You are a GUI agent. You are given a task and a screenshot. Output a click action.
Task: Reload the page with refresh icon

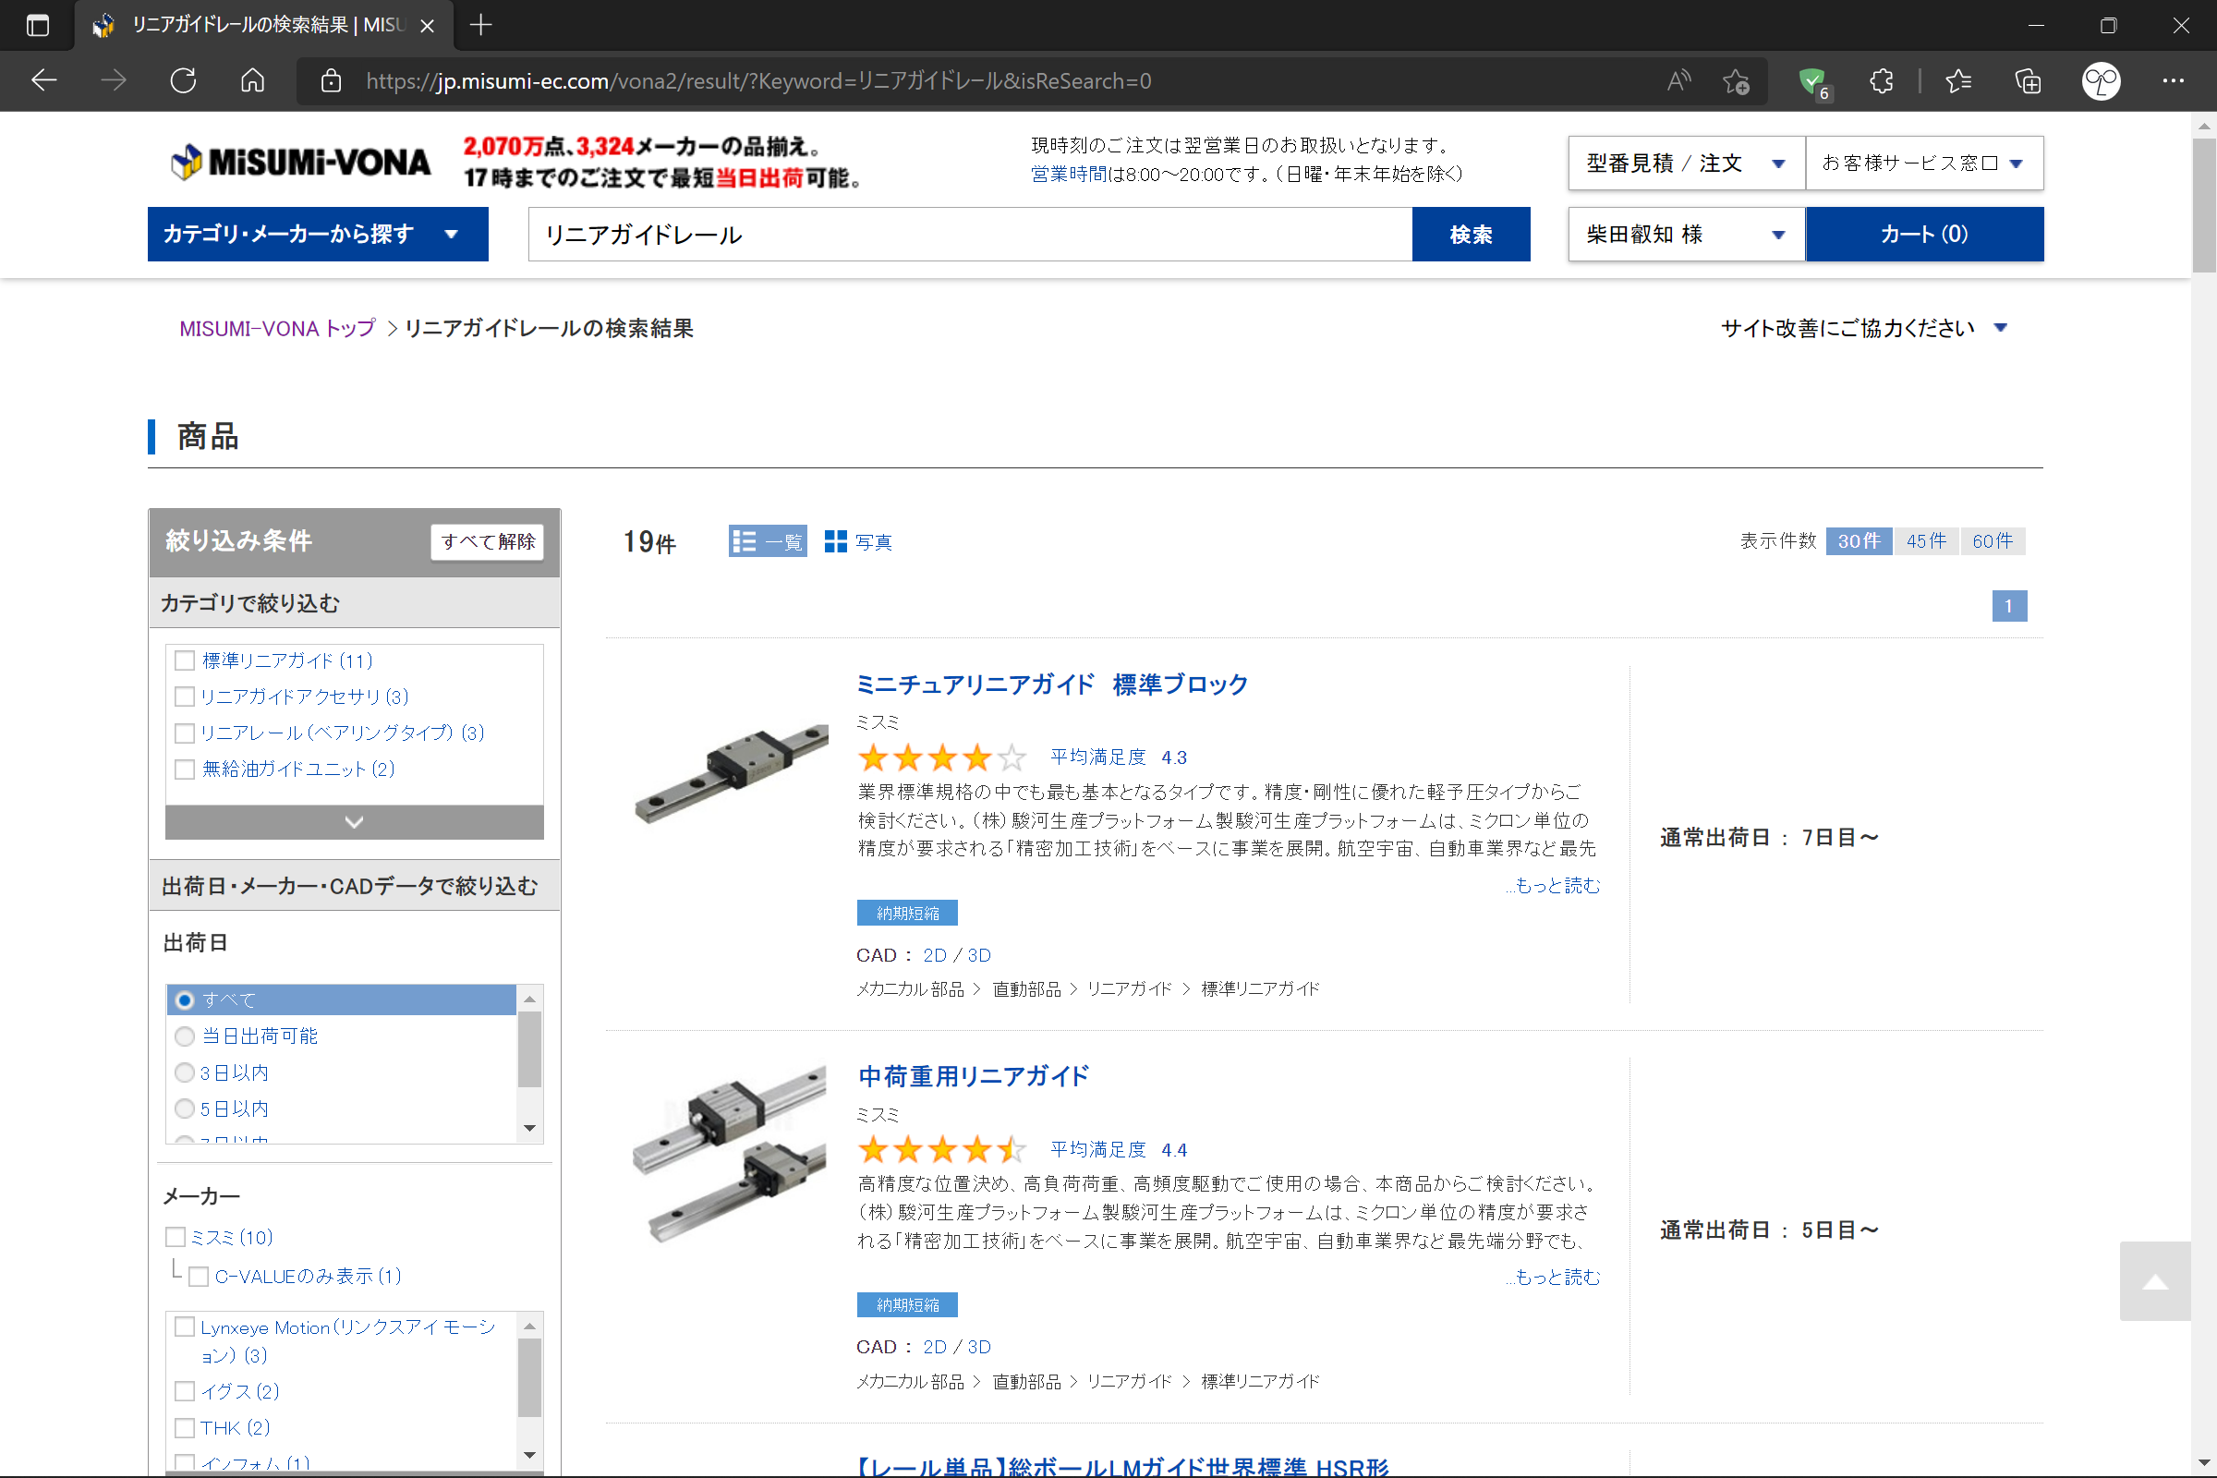(183, 81)
